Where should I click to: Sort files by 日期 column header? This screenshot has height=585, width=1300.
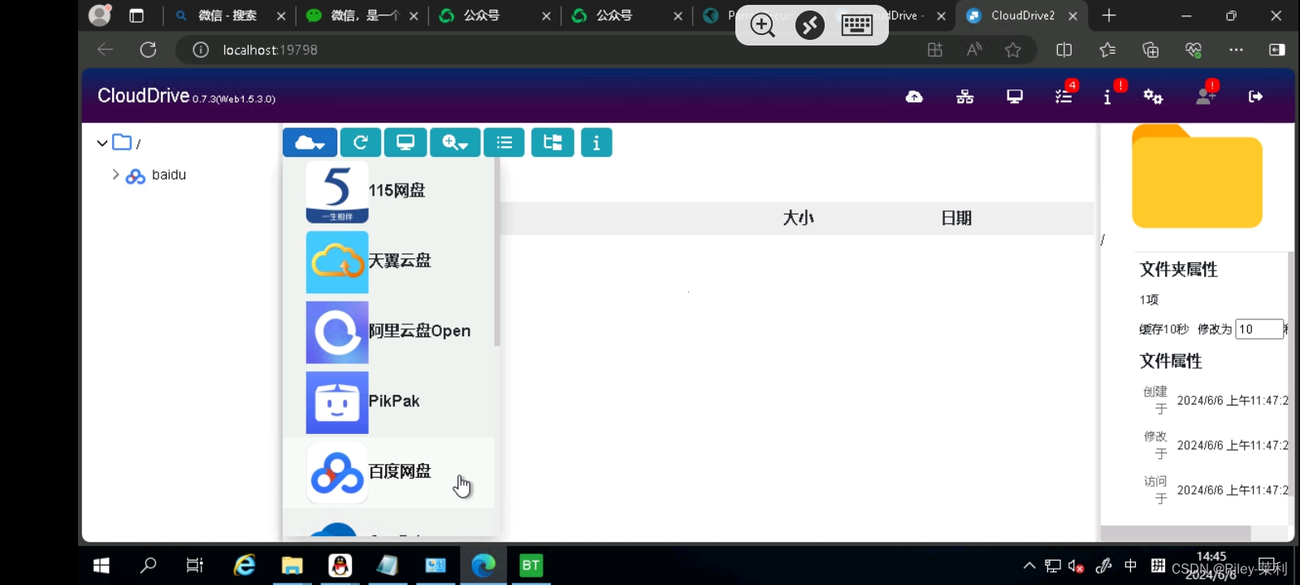tap(956, 218)
